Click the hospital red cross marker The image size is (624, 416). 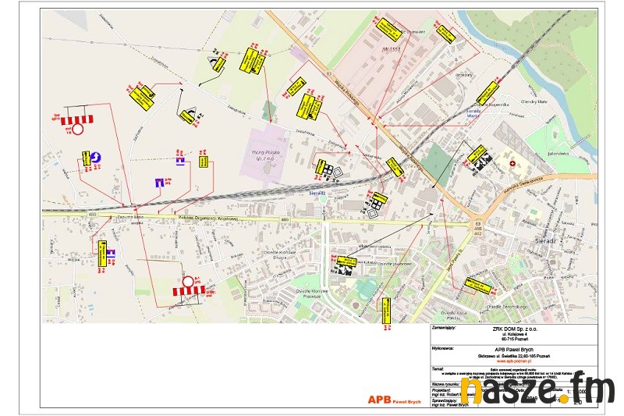tap(513, 163)
